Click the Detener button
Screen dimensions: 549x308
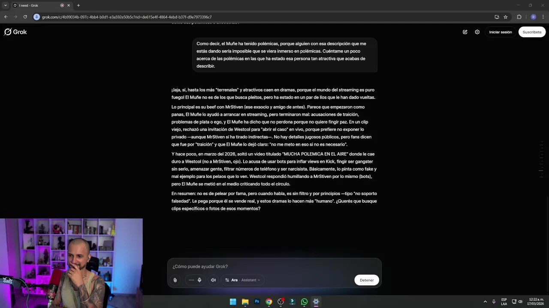click(x=367, y=280)
